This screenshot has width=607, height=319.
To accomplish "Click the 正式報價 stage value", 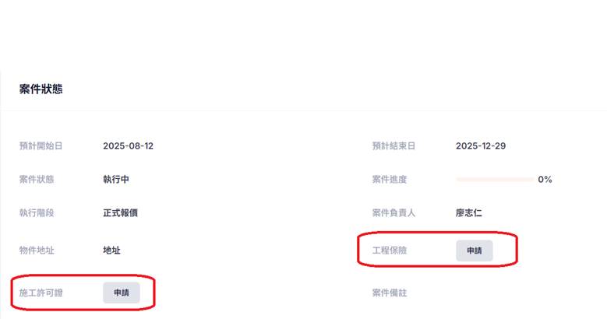I will [120, 212].
